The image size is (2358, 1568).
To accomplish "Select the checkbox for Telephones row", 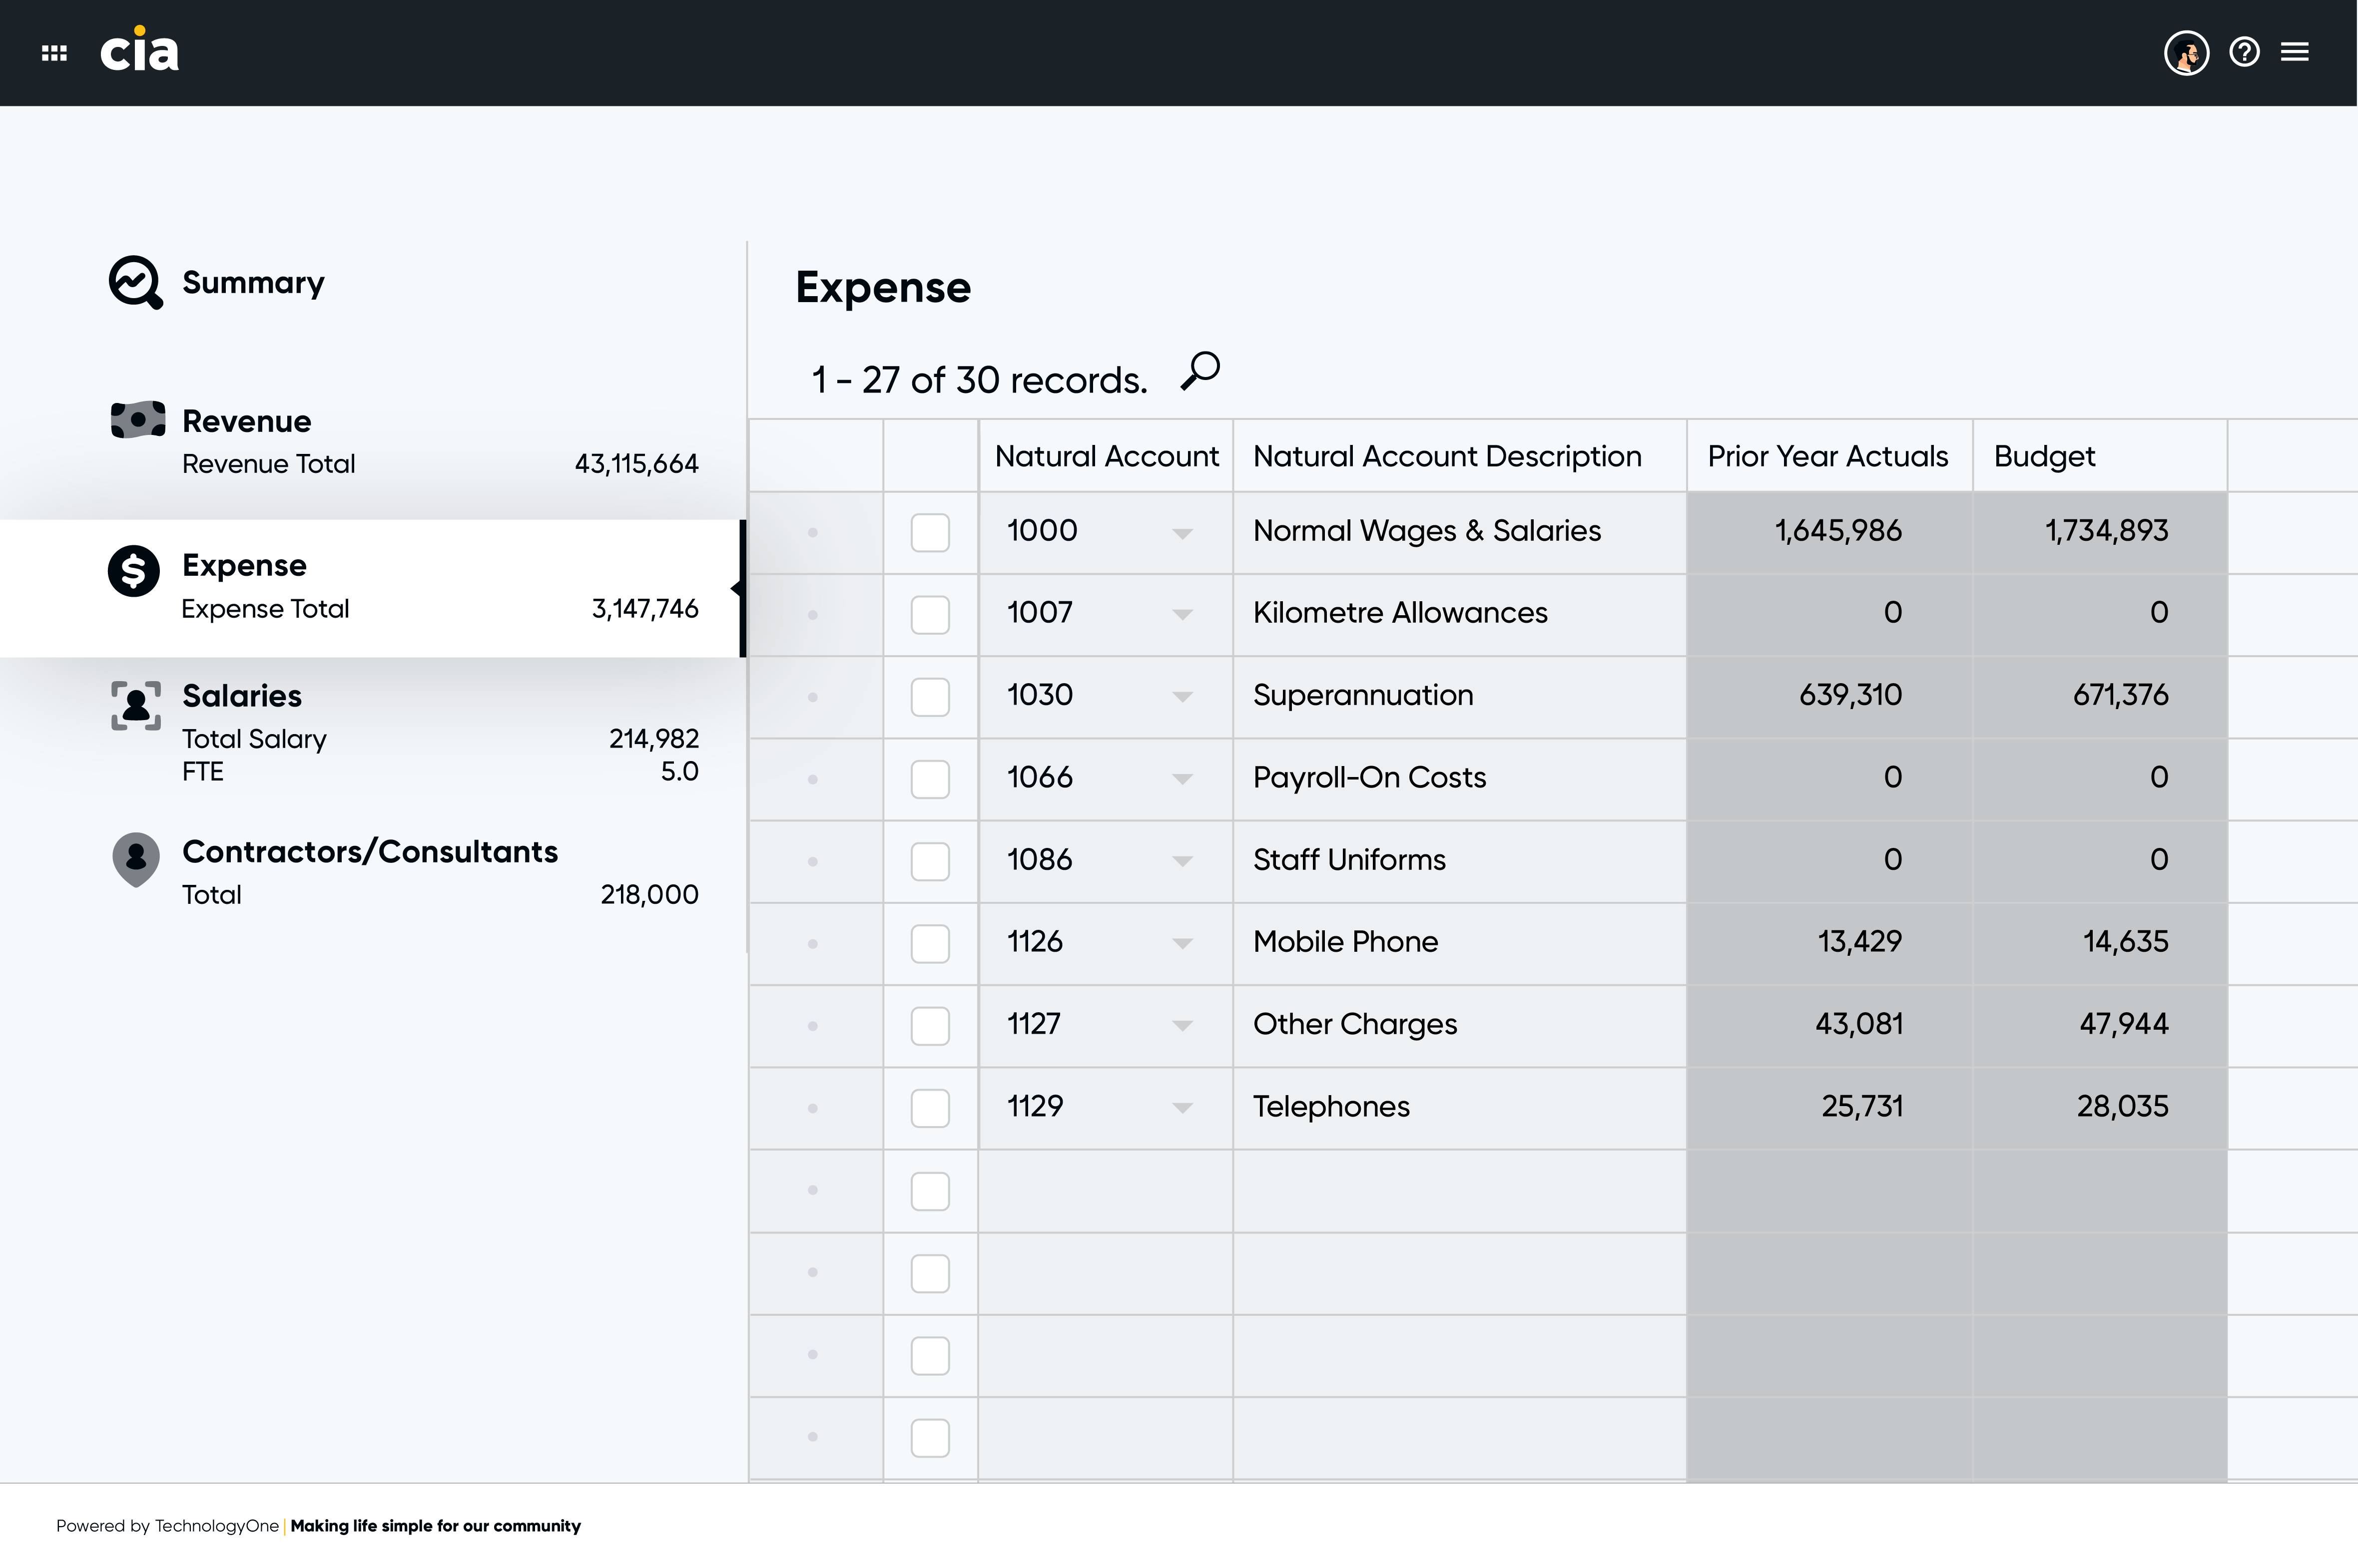I will 930,1108.
